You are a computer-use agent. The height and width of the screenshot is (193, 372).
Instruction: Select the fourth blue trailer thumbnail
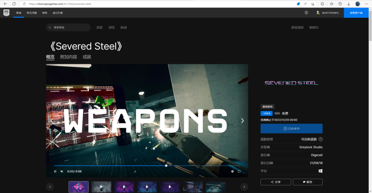pyautogui.click(x=147, y=187)
